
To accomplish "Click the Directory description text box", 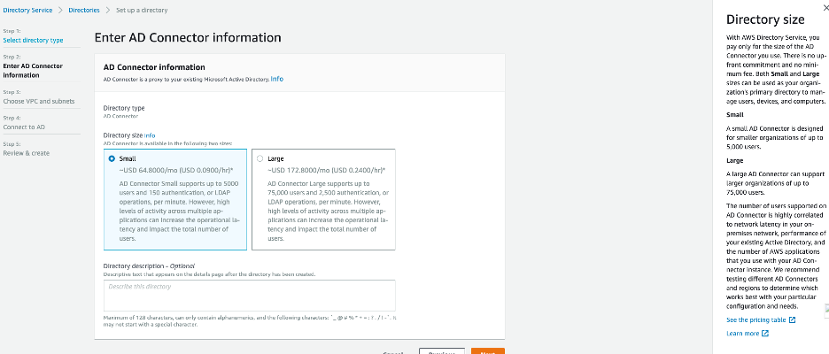I will pyautogui.click(x=250, y=296).
